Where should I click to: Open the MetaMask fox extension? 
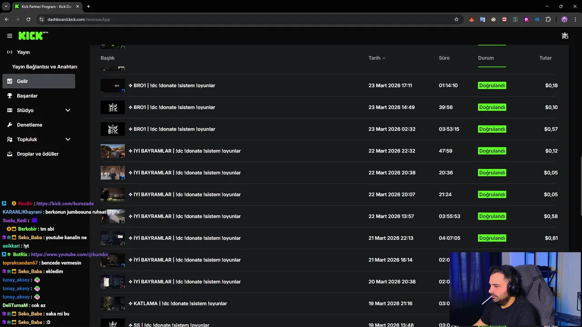[472, 20]
